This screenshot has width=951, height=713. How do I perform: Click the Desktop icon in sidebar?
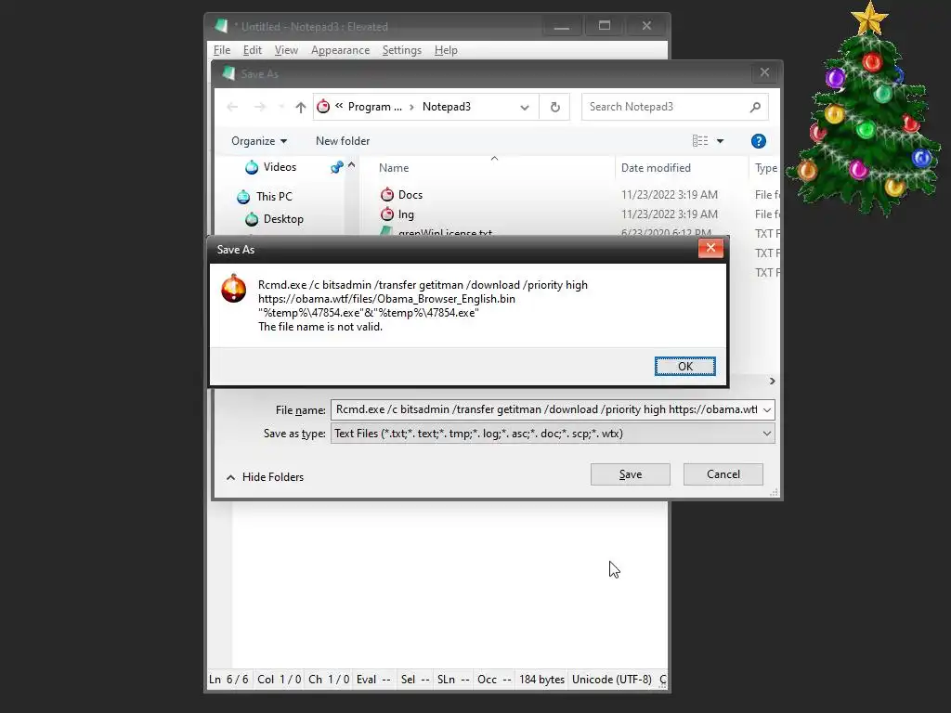(x=252, y=219)
